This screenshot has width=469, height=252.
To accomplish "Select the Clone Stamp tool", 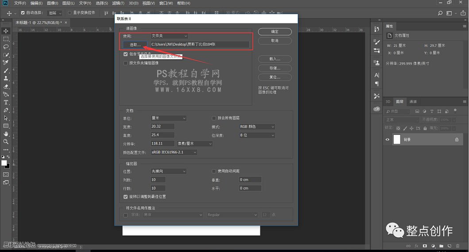I will [x=6, y=79].
